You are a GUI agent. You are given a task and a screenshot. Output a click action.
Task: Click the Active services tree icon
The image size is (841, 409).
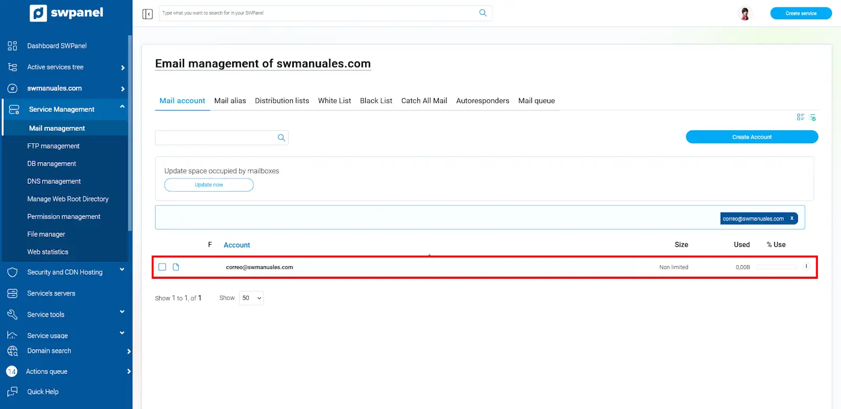[x=13, y=67]
